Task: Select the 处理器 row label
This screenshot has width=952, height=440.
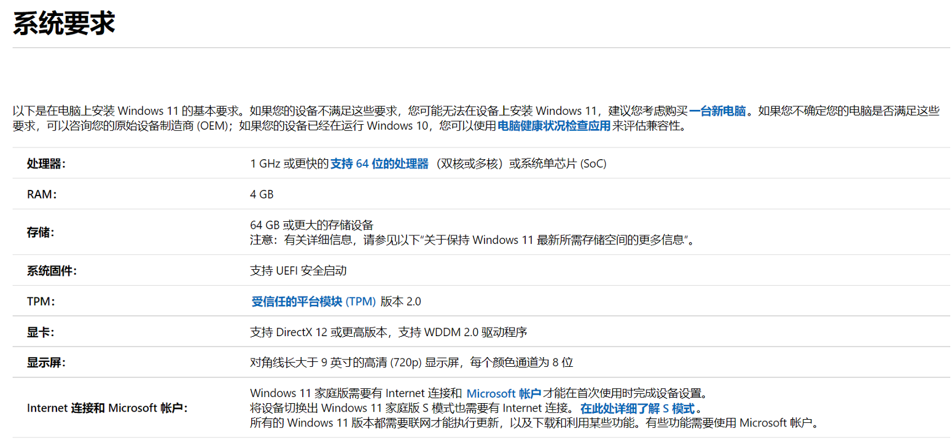Action: pyautogui.click(x=46, y=164)
